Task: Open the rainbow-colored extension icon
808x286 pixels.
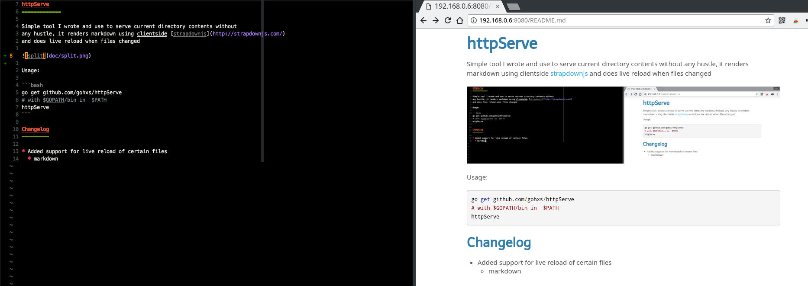Action: click(x=796, y=20)
